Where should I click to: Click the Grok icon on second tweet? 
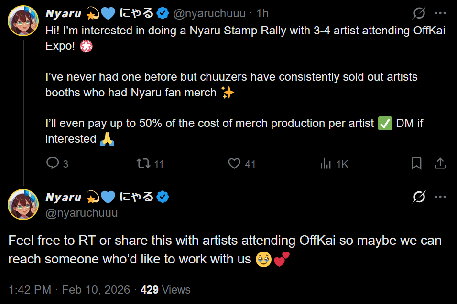click(x=419, y=197)
